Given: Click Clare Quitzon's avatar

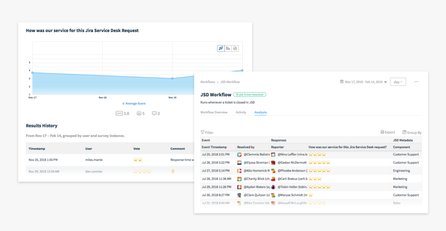Looking at the screenshot, I should point(239,195).
